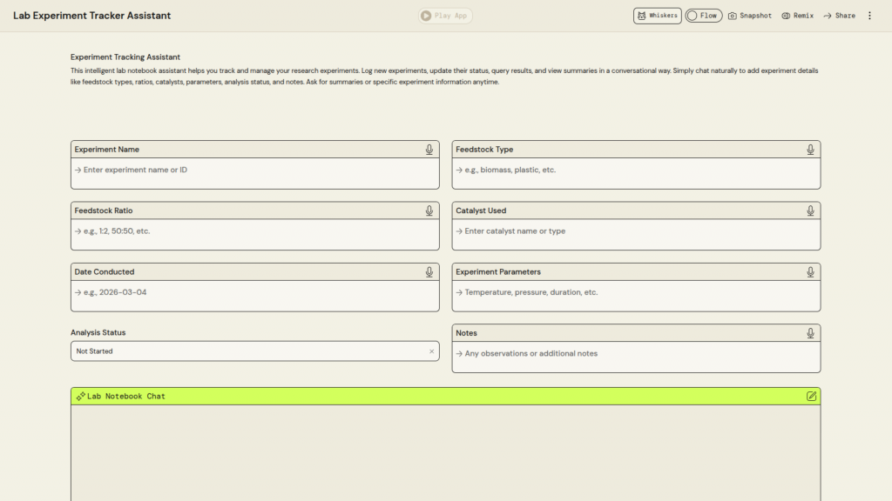This screenshot has width=892, height=501.
Task: Click the Feedstock Type microphone icon
Action: coord(810,150)
